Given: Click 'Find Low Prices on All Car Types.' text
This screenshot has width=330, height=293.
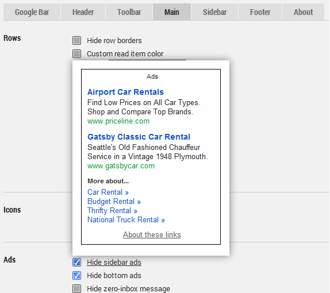Looking at the screenshot, I should 144,102.
